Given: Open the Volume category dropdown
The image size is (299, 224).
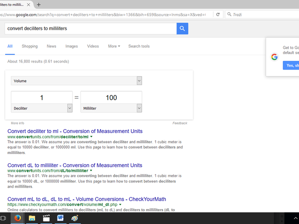Looking at the screenshot, I should (x=139, y=81).
